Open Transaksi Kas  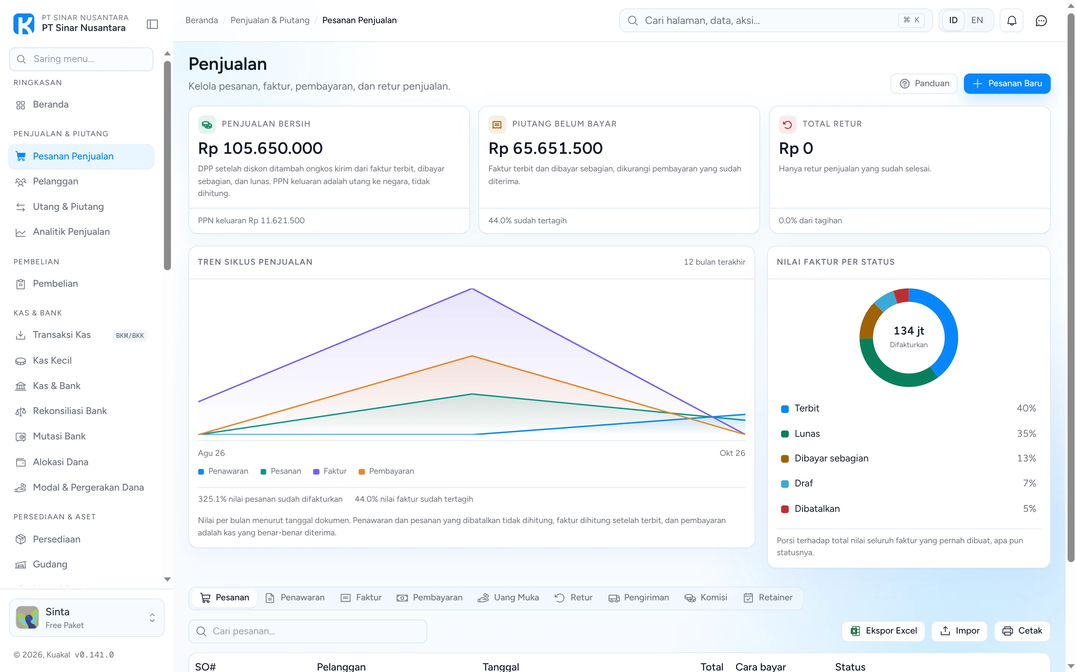(x=81, y=335)
